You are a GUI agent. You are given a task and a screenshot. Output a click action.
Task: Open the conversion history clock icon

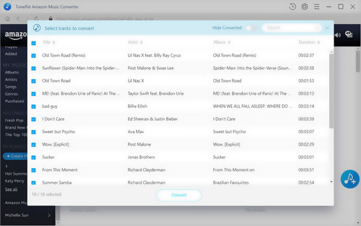[x=292, y=7]
